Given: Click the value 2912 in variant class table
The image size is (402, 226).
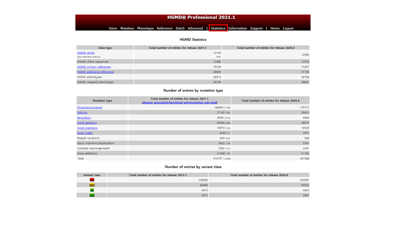Looking at the screenshot, I should click(205, 195).
